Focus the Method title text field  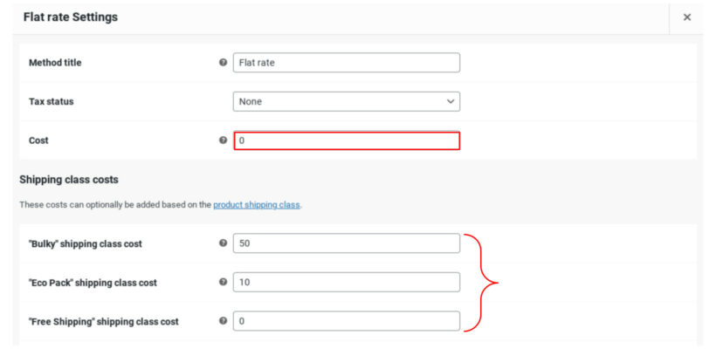[346, 63]
